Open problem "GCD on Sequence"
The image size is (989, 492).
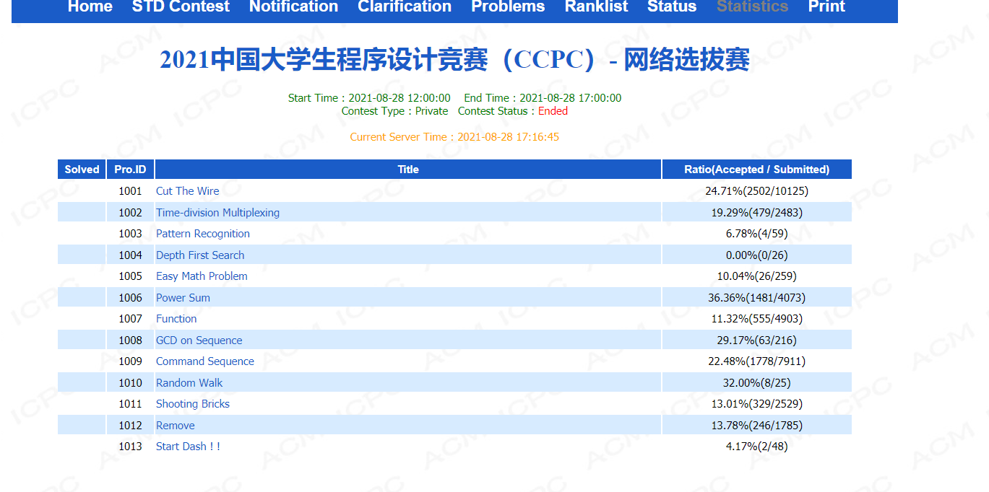[x=199, y=340]
